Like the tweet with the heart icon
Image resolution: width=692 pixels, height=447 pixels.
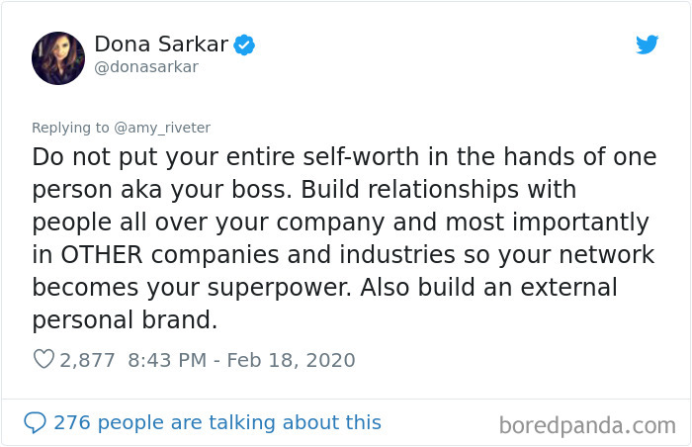click(x=43, y=359)
